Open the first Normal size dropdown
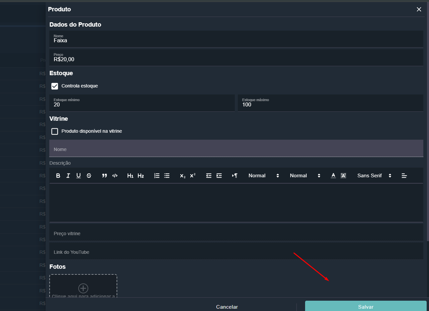The height and width of the screenshot is (311, 429). coord(263,176)
